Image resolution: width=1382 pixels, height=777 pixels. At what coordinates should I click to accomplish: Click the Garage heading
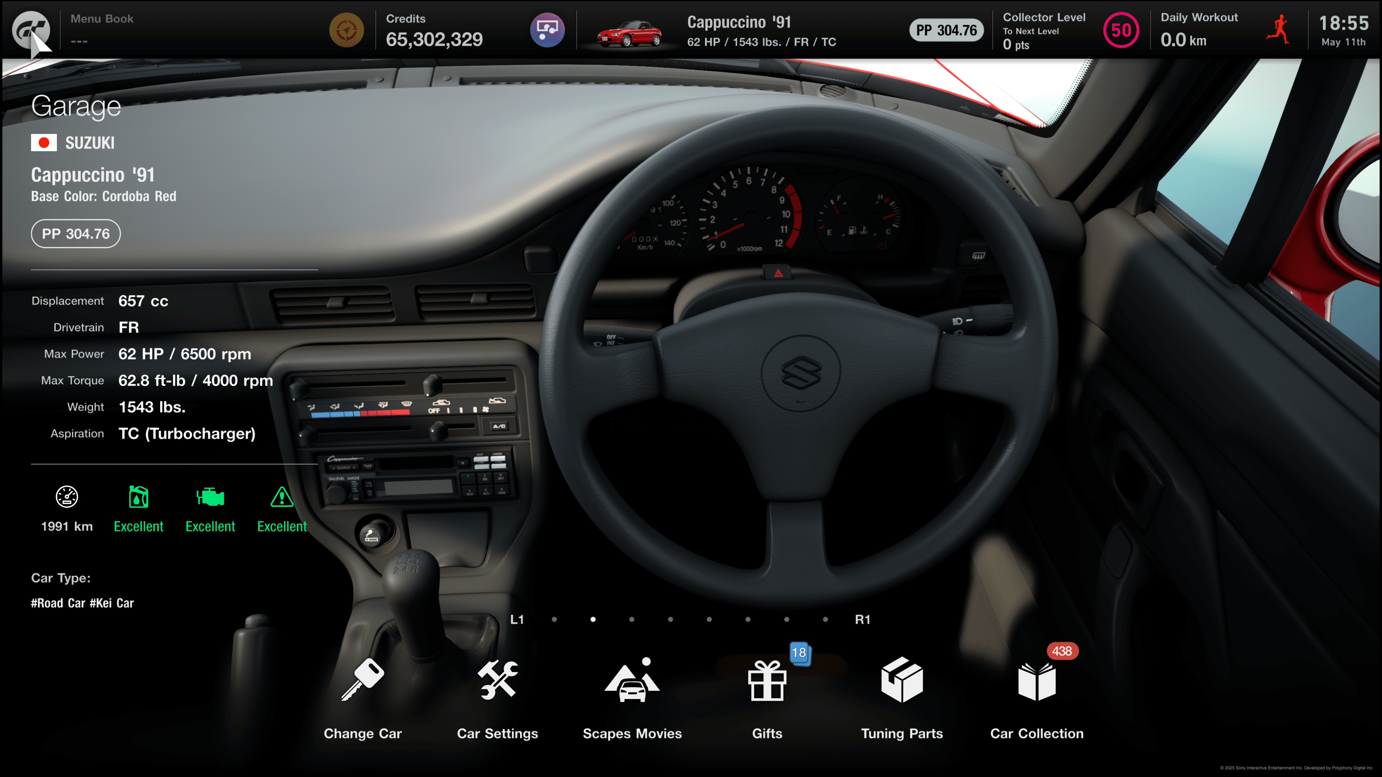(76, 106)
